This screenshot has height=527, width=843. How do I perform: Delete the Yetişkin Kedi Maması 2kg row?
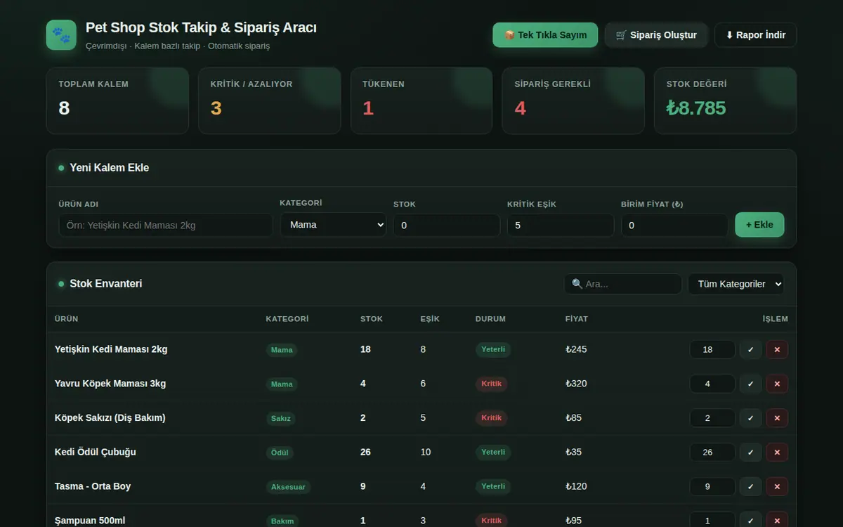coord(777,349)
